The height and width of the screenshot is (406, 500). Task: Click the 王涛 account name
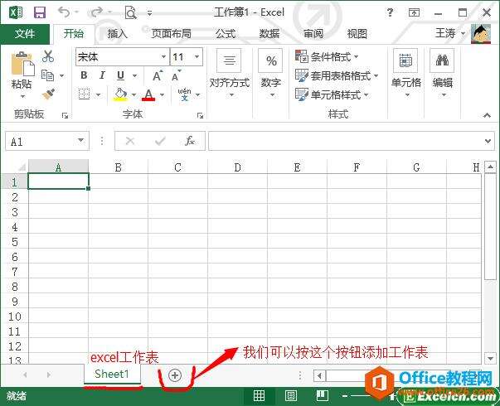tap(445, 33)
